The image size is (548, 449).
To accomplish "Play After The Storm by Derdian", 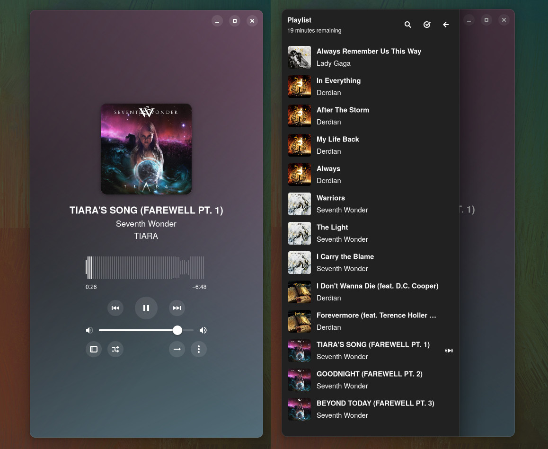I will pyautogui.click(x=371, y=116).
